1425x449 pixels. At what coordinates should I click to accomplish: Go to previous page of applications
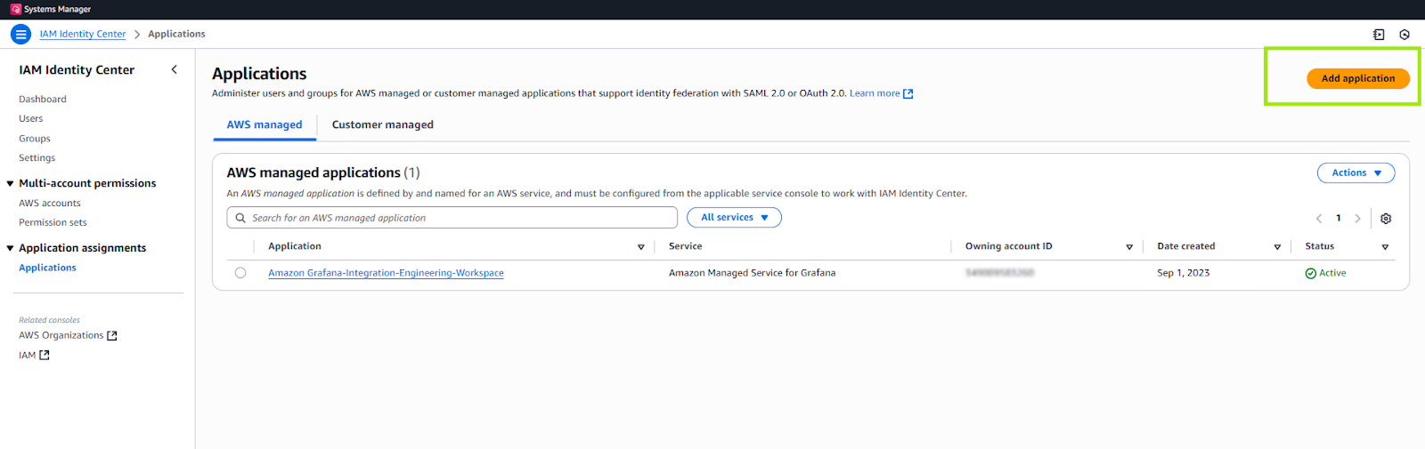[x=1319, y=219]
